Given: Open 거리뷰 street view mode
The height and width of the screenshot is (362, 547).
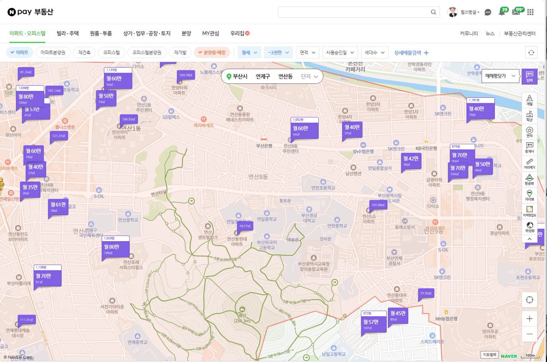Looking at the screenshot, I should coord(529,195).
